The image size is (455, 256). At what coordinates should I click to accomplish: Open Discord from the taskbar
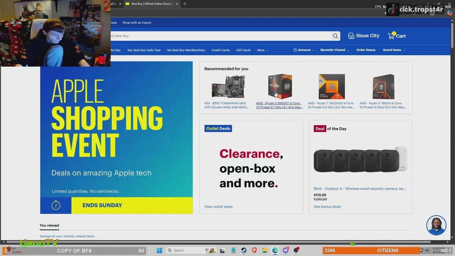285,251
